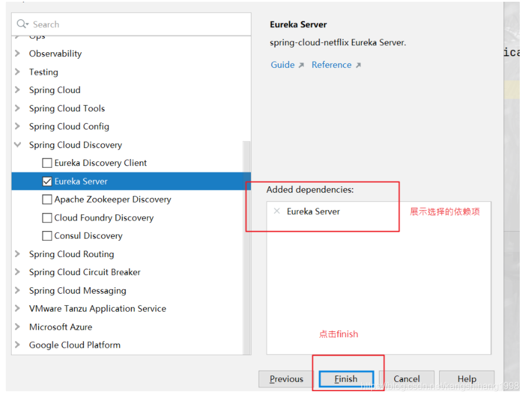Click the Finish button
The image size is (525, 397).
(x=346, y=379)
